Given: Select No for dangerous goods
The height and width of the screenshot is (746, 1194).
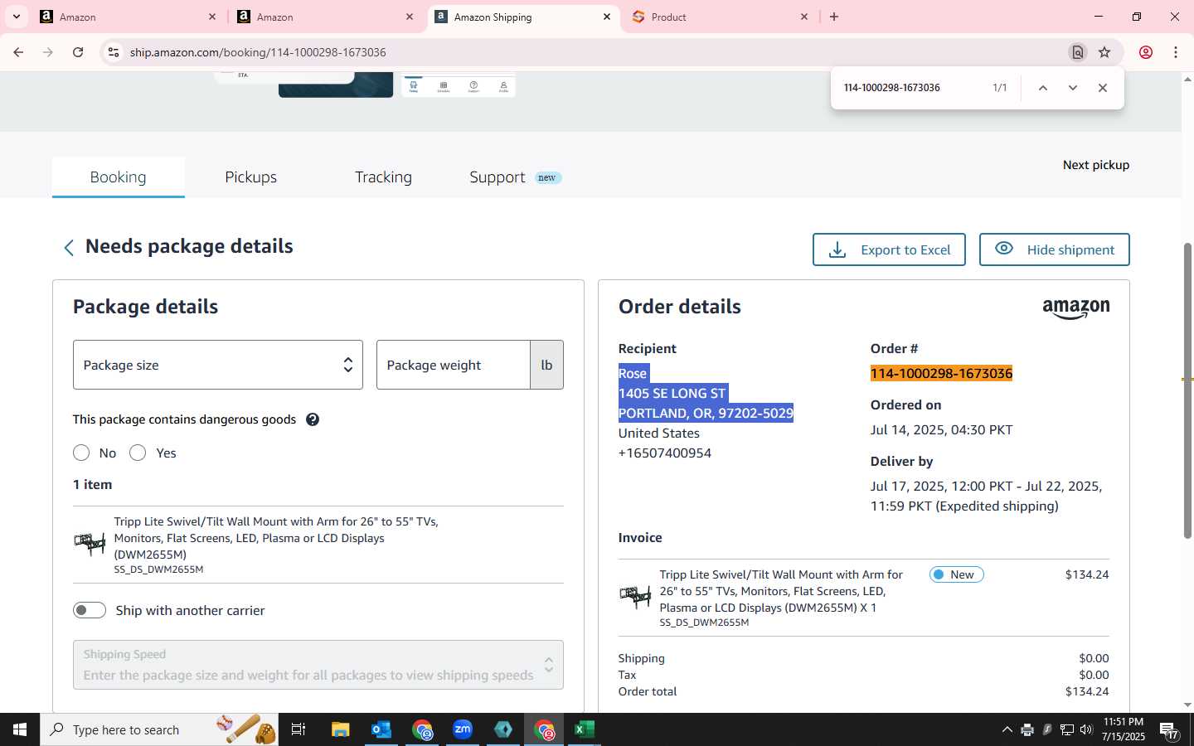Looking at the screenshot, I should point(81,453).
